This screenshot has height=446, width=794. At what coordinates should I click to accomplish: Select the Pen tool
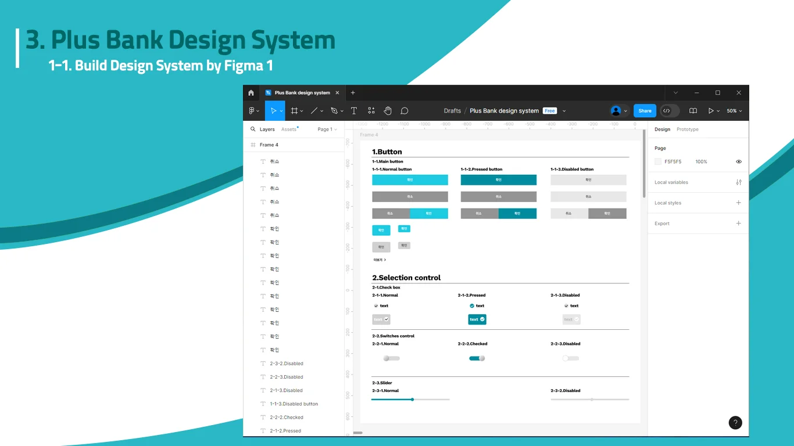tap(334, 111)
